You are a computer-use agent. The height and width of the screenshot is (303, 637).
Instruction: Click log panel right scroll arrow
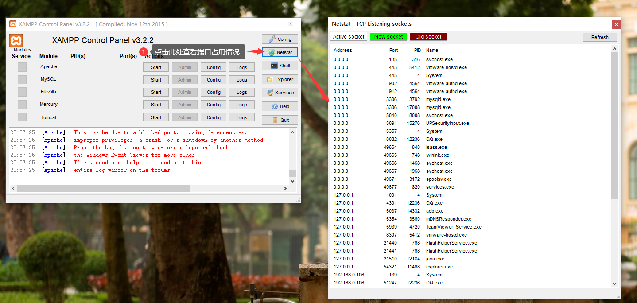click(285, 188)
